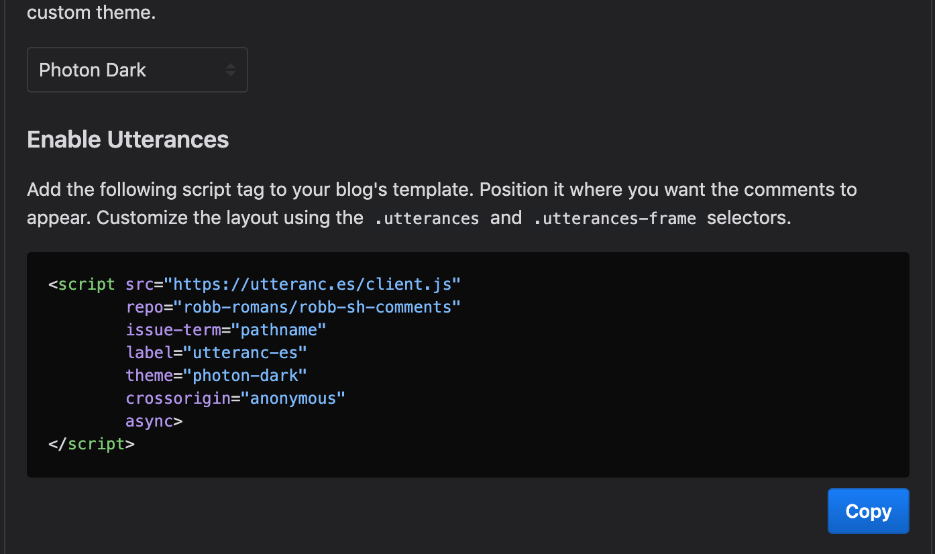Screen dimensions: 935x554
Task: Click the repo value "robb-romans/robb-sh-comments"
Action: tap(317, 307)
